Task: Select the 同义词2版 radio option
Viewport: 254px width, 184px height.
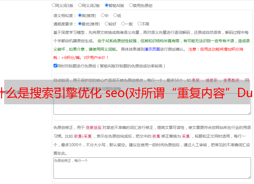Action: (x=80, y=5)
